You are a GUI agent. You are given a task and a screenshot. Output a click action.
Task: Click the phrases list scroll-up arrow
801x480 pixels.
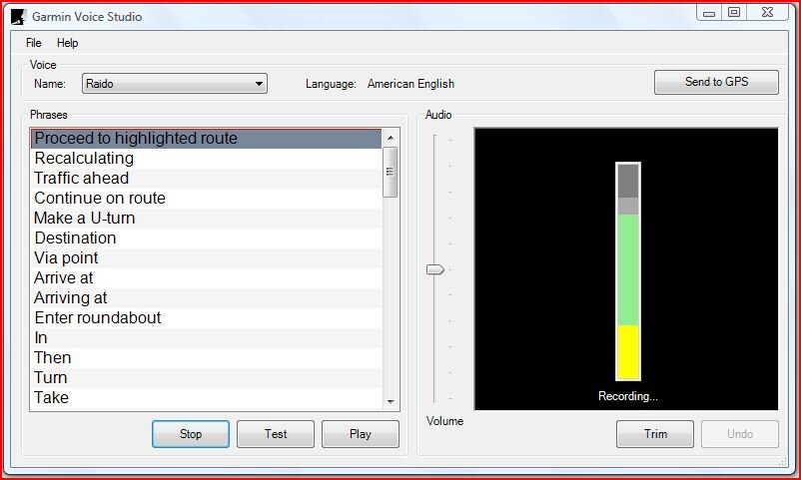point(391,138)
